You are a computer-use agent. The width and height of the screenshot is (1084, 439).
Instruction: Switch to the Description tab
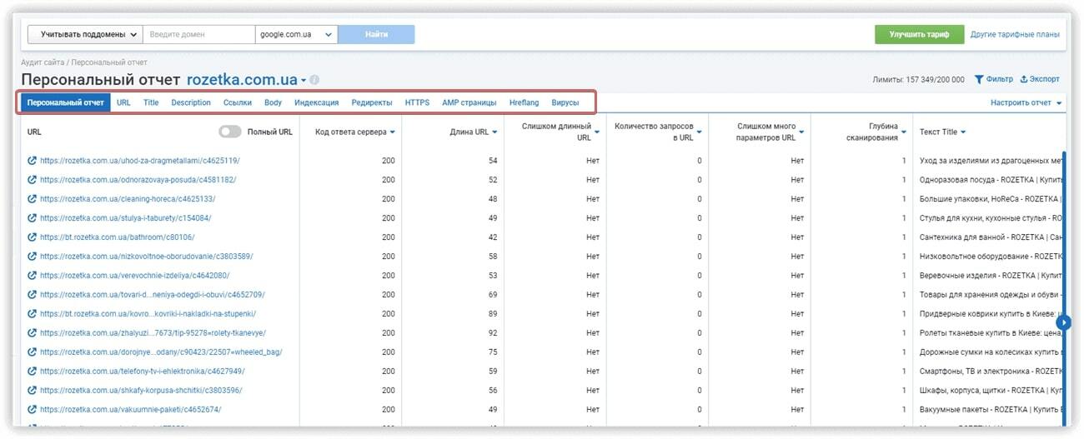(191, 102)
